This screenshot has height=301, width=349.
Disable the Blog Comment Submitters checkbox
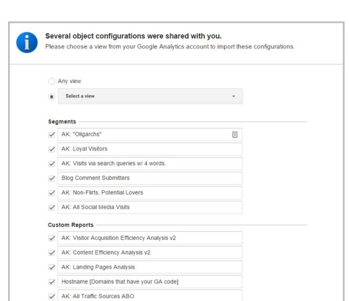point(52,178)
